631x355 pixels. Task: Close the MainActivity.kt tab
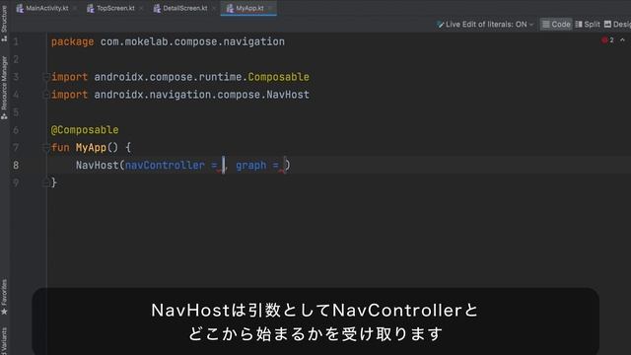click(75, 8)
